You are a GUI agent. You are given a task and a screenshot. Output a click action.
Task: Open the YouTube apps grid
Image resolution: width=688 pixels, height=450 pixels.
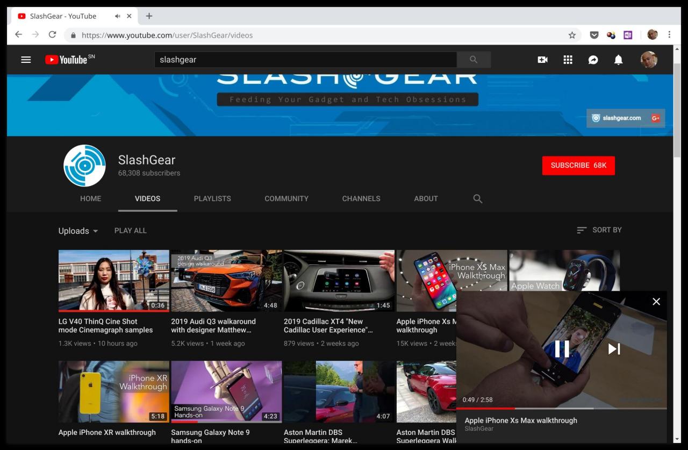[x=568, y=60]
